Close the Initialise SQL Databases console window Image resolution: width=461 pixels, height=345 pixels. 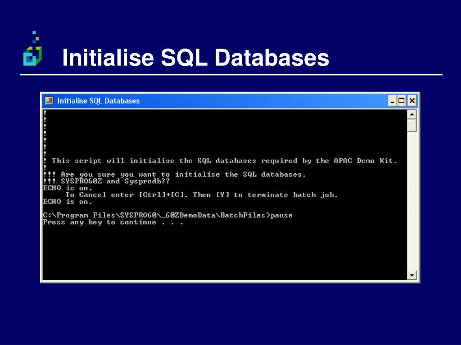(x=412, y=101)
